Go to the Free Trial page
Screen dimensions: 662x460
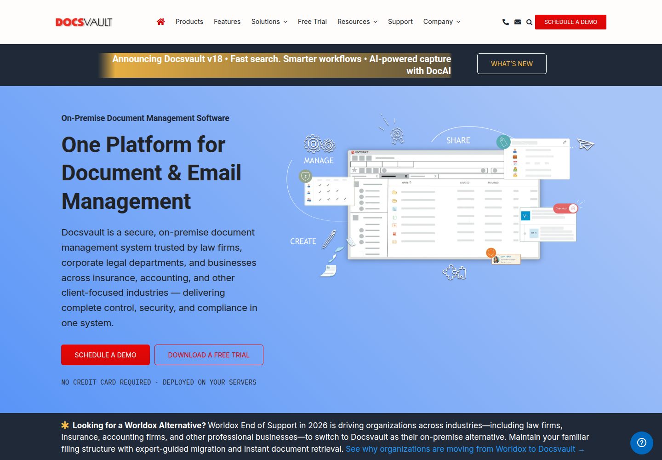[x=312, y=22]
